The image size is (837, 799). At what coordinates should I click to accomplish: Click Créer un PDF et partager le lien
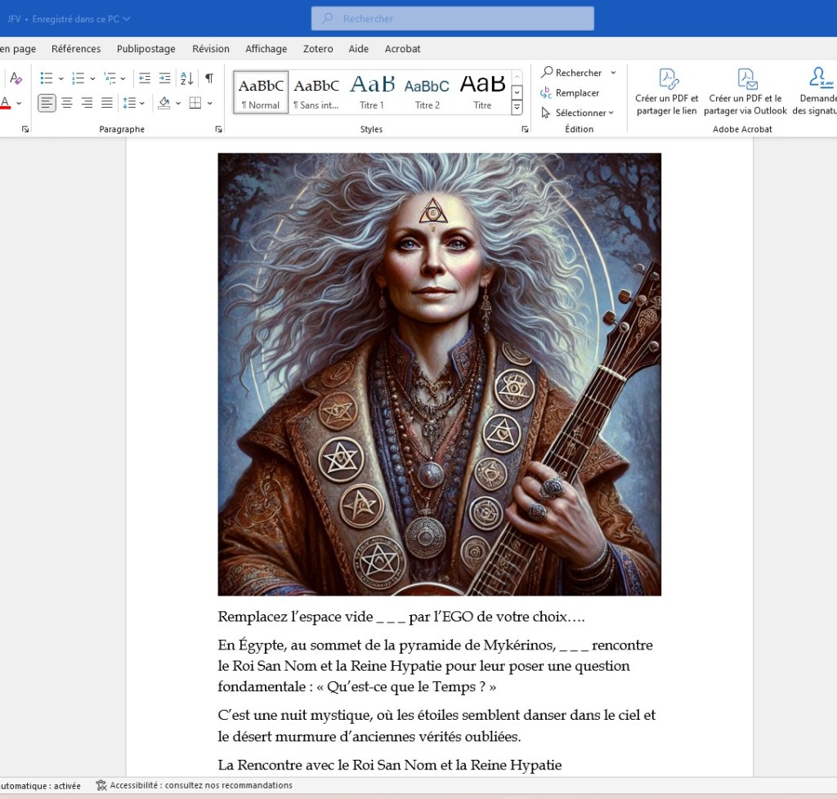(x=667, y=92)
